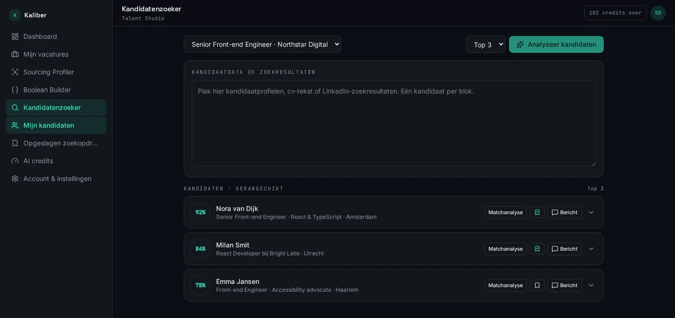Expand Emma Jansen's candidate card

pos(591,285)
